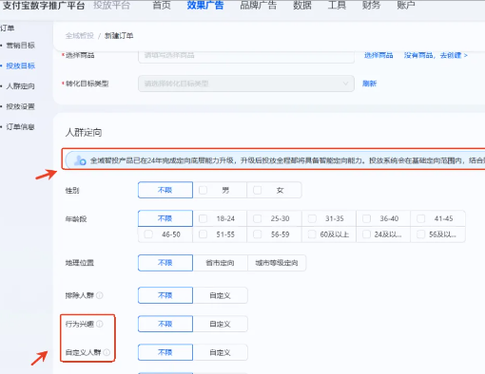Check the 41-45 age checkbox

click(421, 218)
